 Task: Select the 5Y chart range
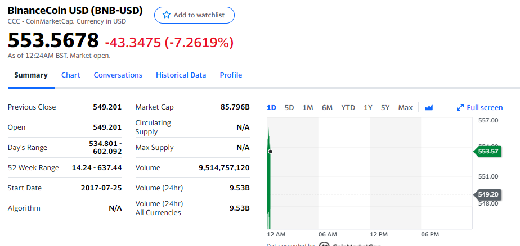385,108
